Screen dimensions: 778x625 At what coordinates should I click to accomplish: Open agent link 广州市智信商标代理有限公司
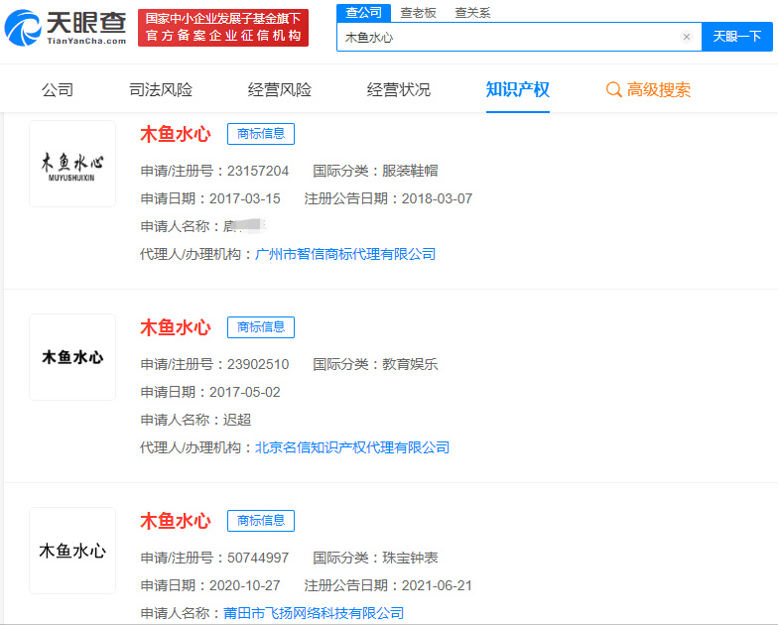point(345,254)
